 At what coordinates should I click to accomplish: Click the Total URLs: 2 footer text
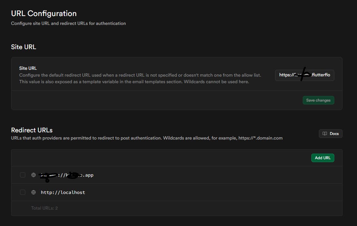coord(44,208)
